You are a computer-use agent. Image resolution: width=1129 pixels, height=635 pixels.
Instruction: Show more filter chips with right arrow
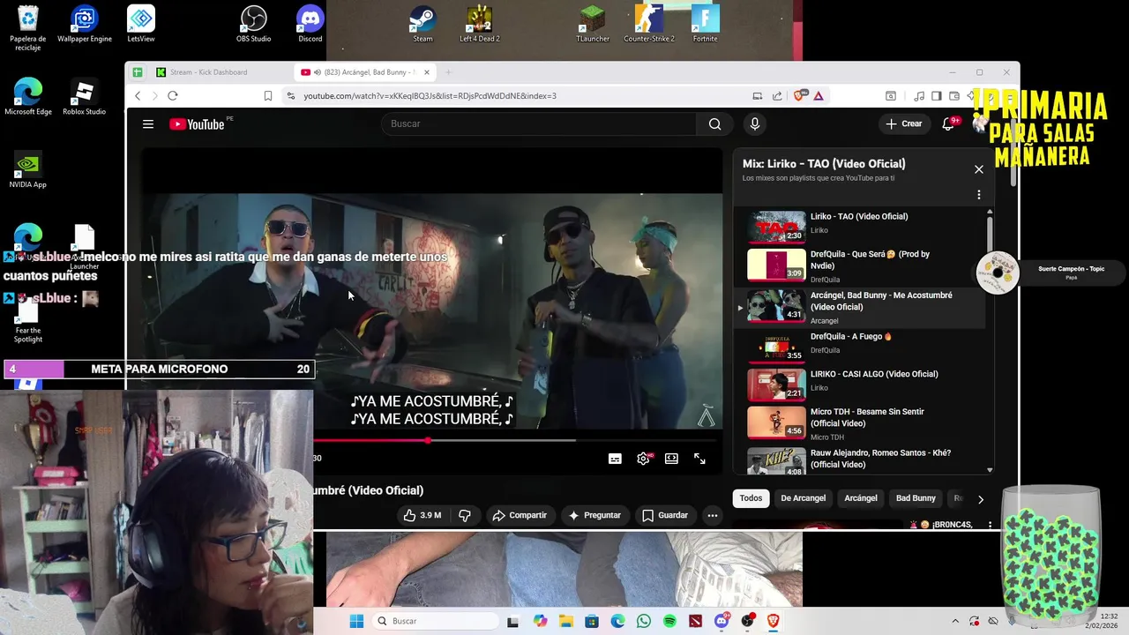[x=980, y=499]
